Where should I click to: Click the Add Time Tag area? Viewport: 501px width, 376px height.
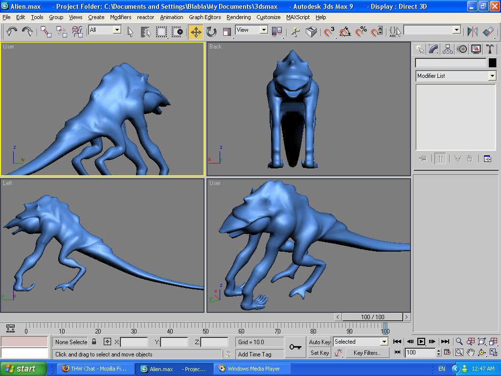click(259, 354)
